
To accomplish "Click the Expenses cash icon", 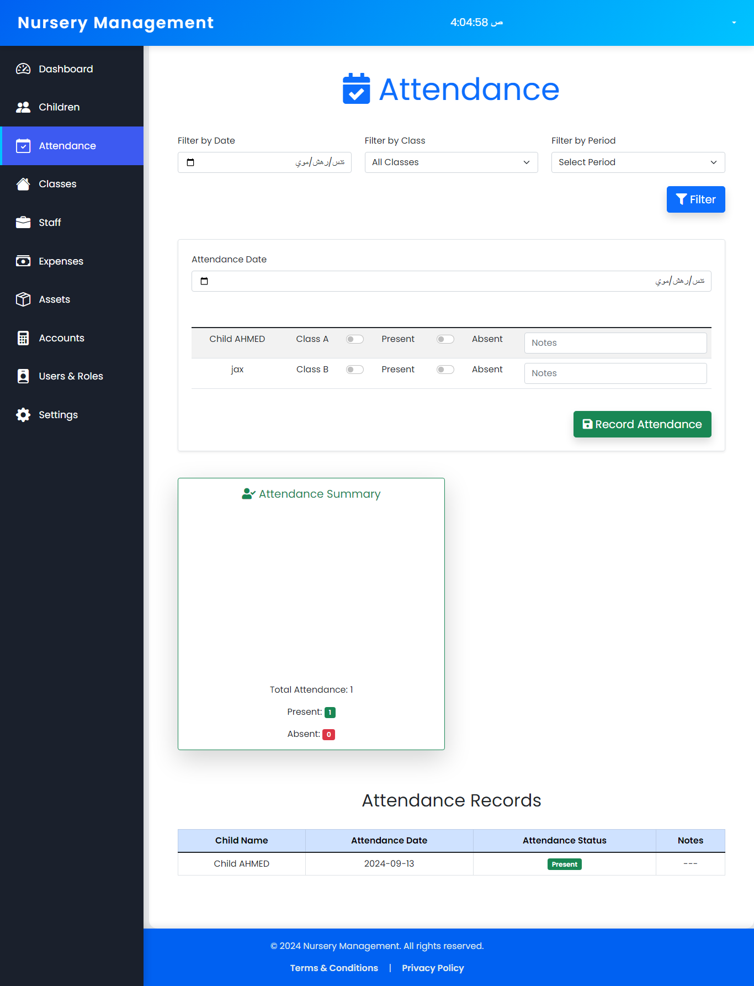I will [x=23, y=261].
